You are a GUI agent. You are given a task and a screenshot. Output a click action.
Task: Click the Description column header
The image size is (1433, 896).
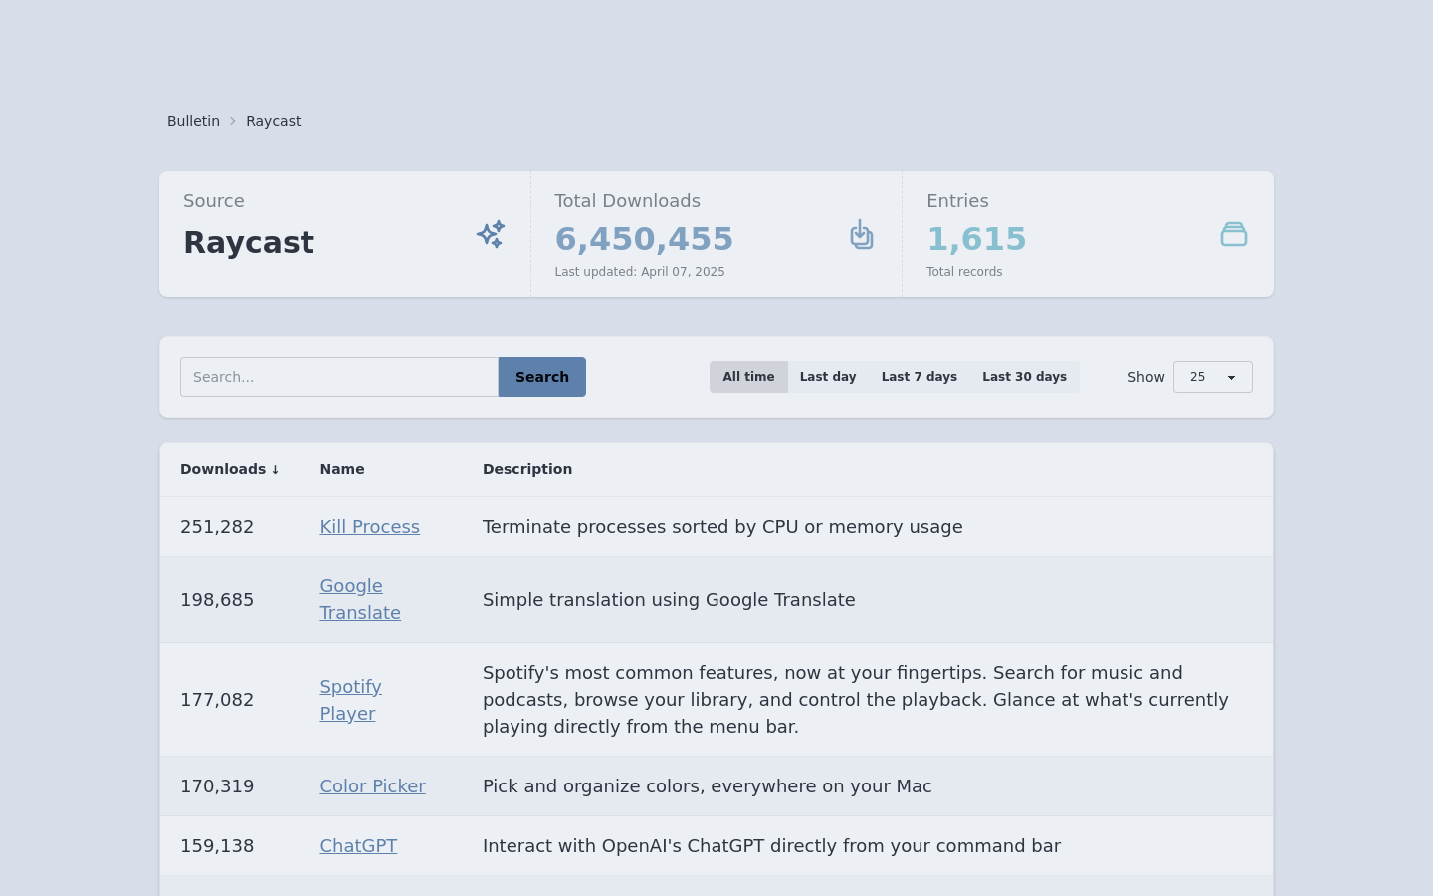tap(527, 469)
